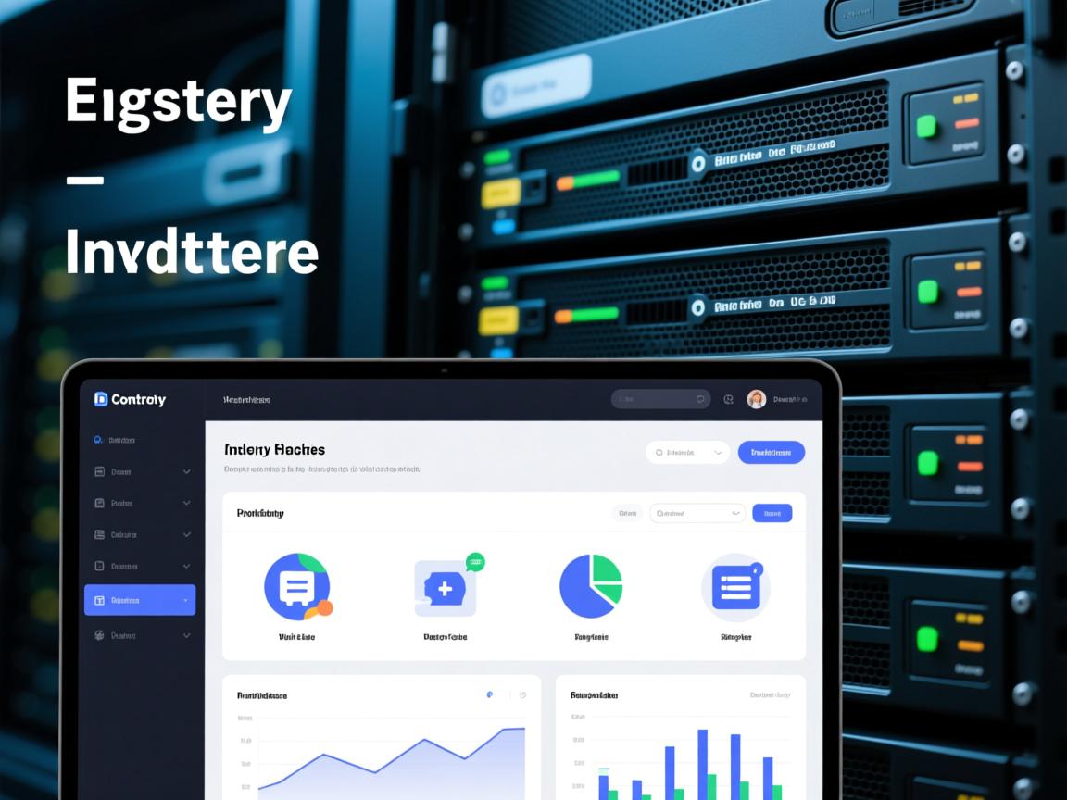The width and height of the screenshot is (1067, 800).
Task: Click the clock icon beside the avatar
Action: 728,399
